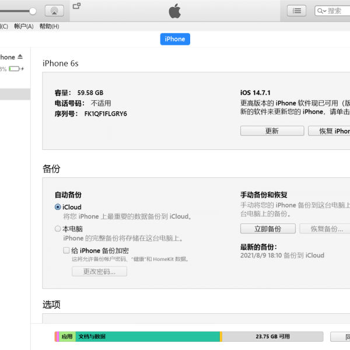The width and height of the screenshot is (350, 350).
Task: Click the serial number FK1QF1FLGRY6
Action: tap(106, 114)
